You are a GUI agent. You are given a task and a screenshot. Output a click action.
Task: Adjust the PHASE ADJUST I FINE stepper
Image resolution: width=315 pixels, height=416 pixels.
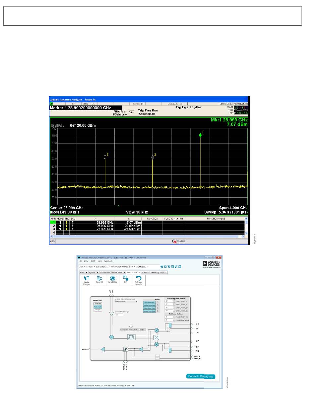[x=174, y=317]
